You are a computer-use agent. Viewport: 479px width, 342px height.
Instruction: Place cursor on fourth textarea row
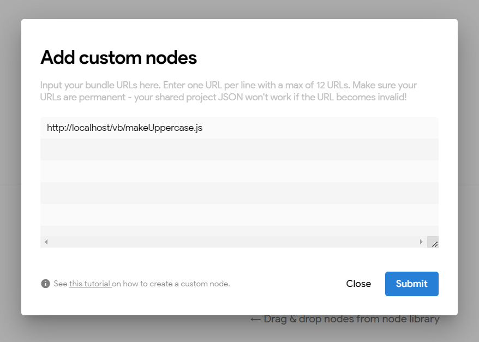(239, 193)
